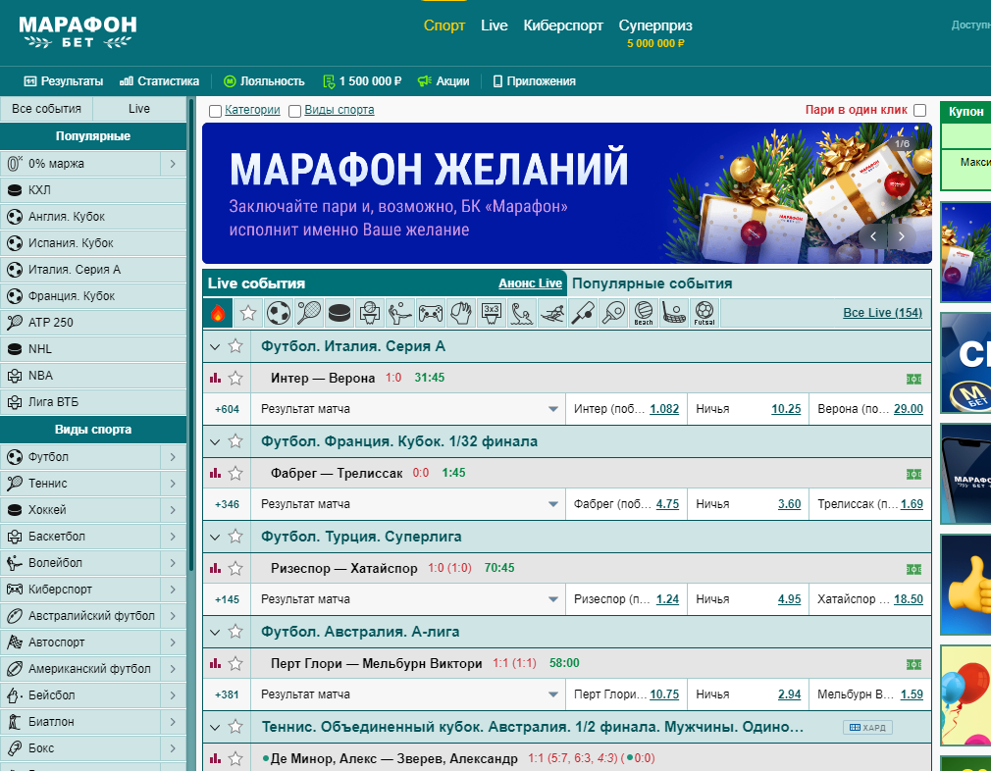Expand 0% маржа sidebar arrow
The width and height of the screenshot is (991, 771).
coord(173,164)
